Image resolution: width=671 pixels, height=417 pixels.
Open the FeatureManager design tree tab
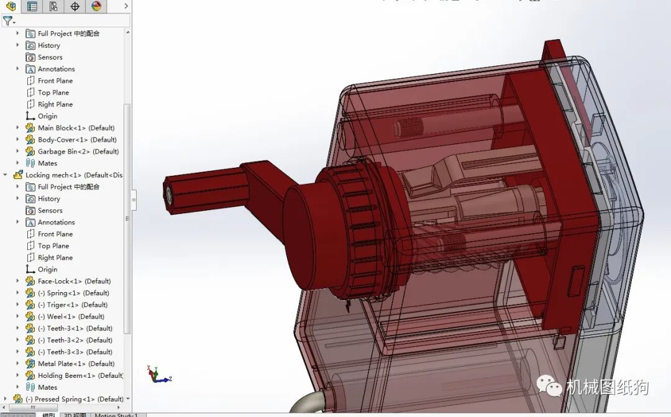tap(11, 7)
